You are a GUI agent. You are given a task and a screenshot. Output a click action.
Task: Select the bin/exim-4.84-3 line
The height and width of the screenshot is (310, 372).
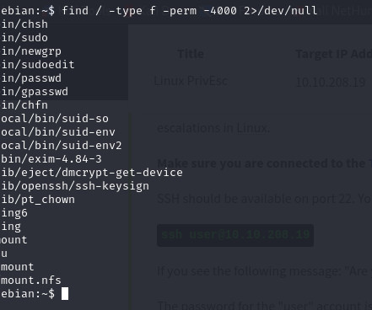click(x=51, y=159)
